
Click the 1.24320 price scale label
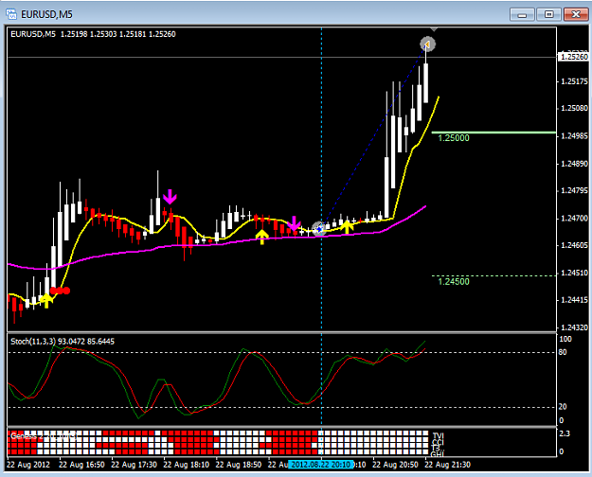coord(574,327)
